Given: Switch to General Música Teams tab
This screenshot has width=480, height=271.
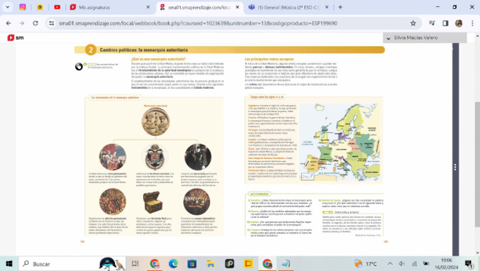Looking at the screenshot, I should coord(289,7).
